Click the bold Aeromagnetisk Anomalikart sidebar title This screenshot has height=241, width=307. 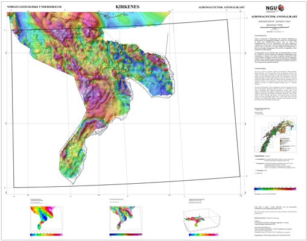point(274,17)
